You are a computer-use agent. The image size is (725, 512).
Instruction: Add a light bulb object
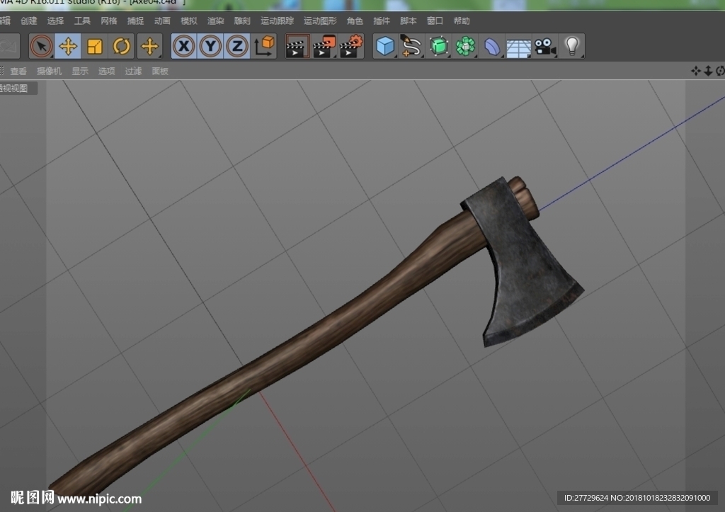(572, 46)
